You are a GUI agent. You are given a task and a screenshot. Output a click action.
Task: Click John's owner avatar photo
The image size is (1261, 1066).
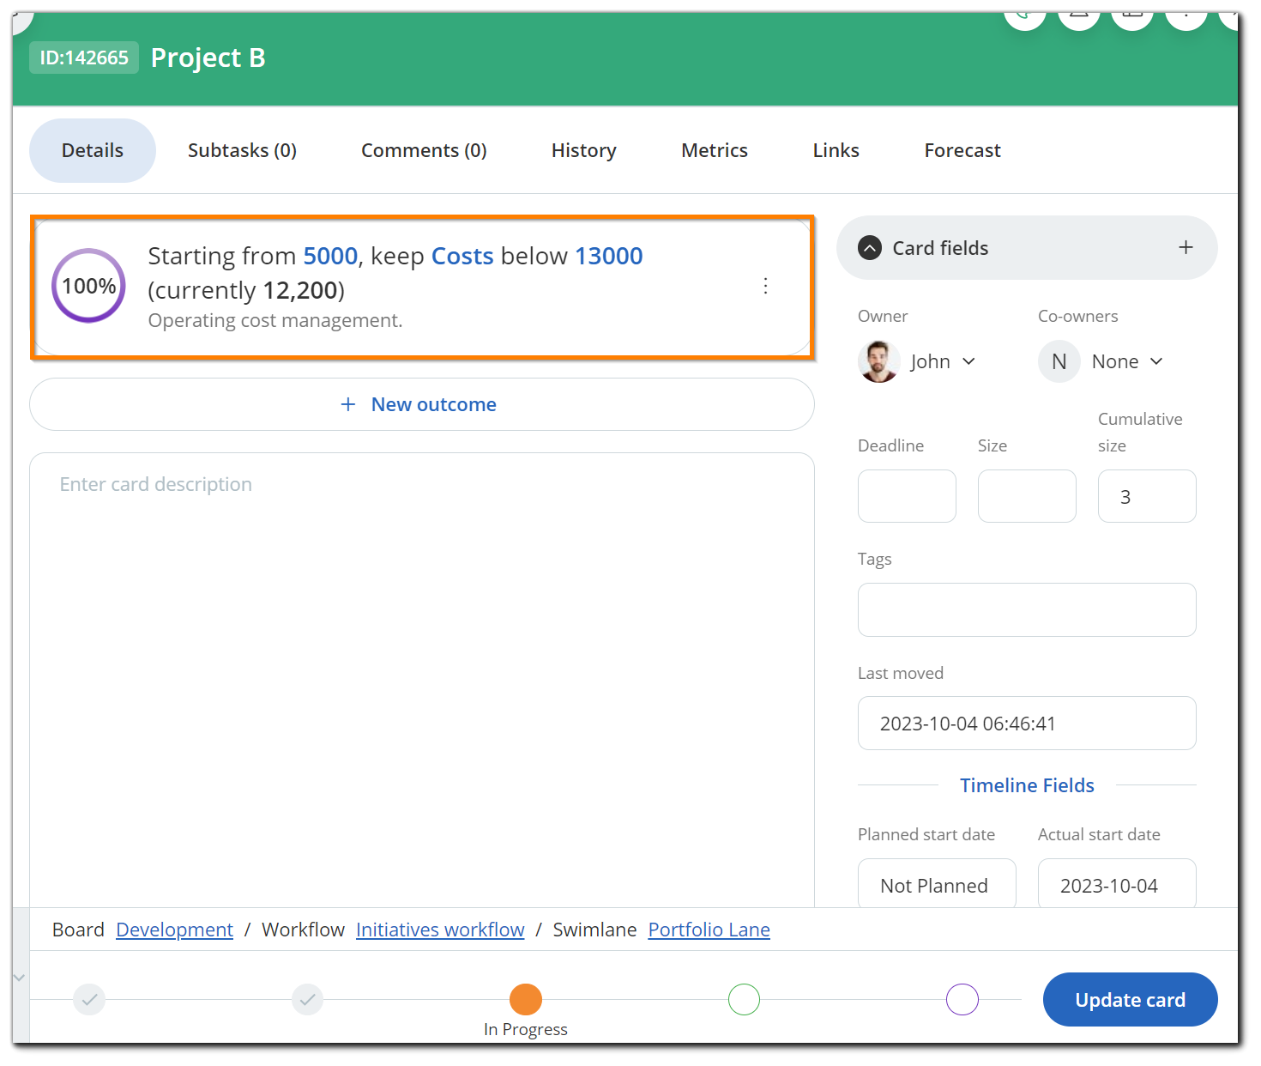(x=879, y=361)
